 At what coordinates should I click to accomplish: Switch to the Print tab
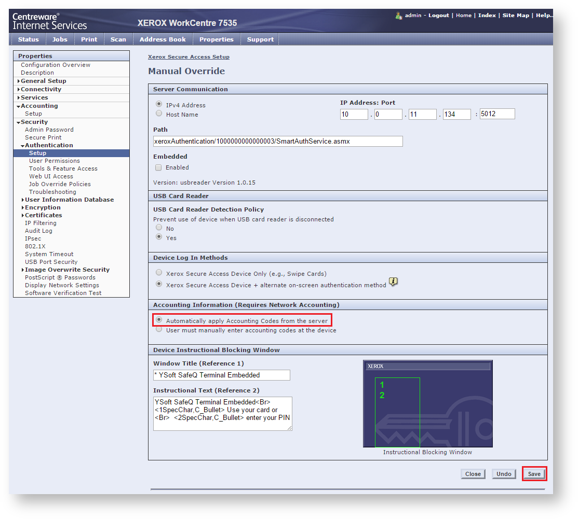click(x=89, y=39)
